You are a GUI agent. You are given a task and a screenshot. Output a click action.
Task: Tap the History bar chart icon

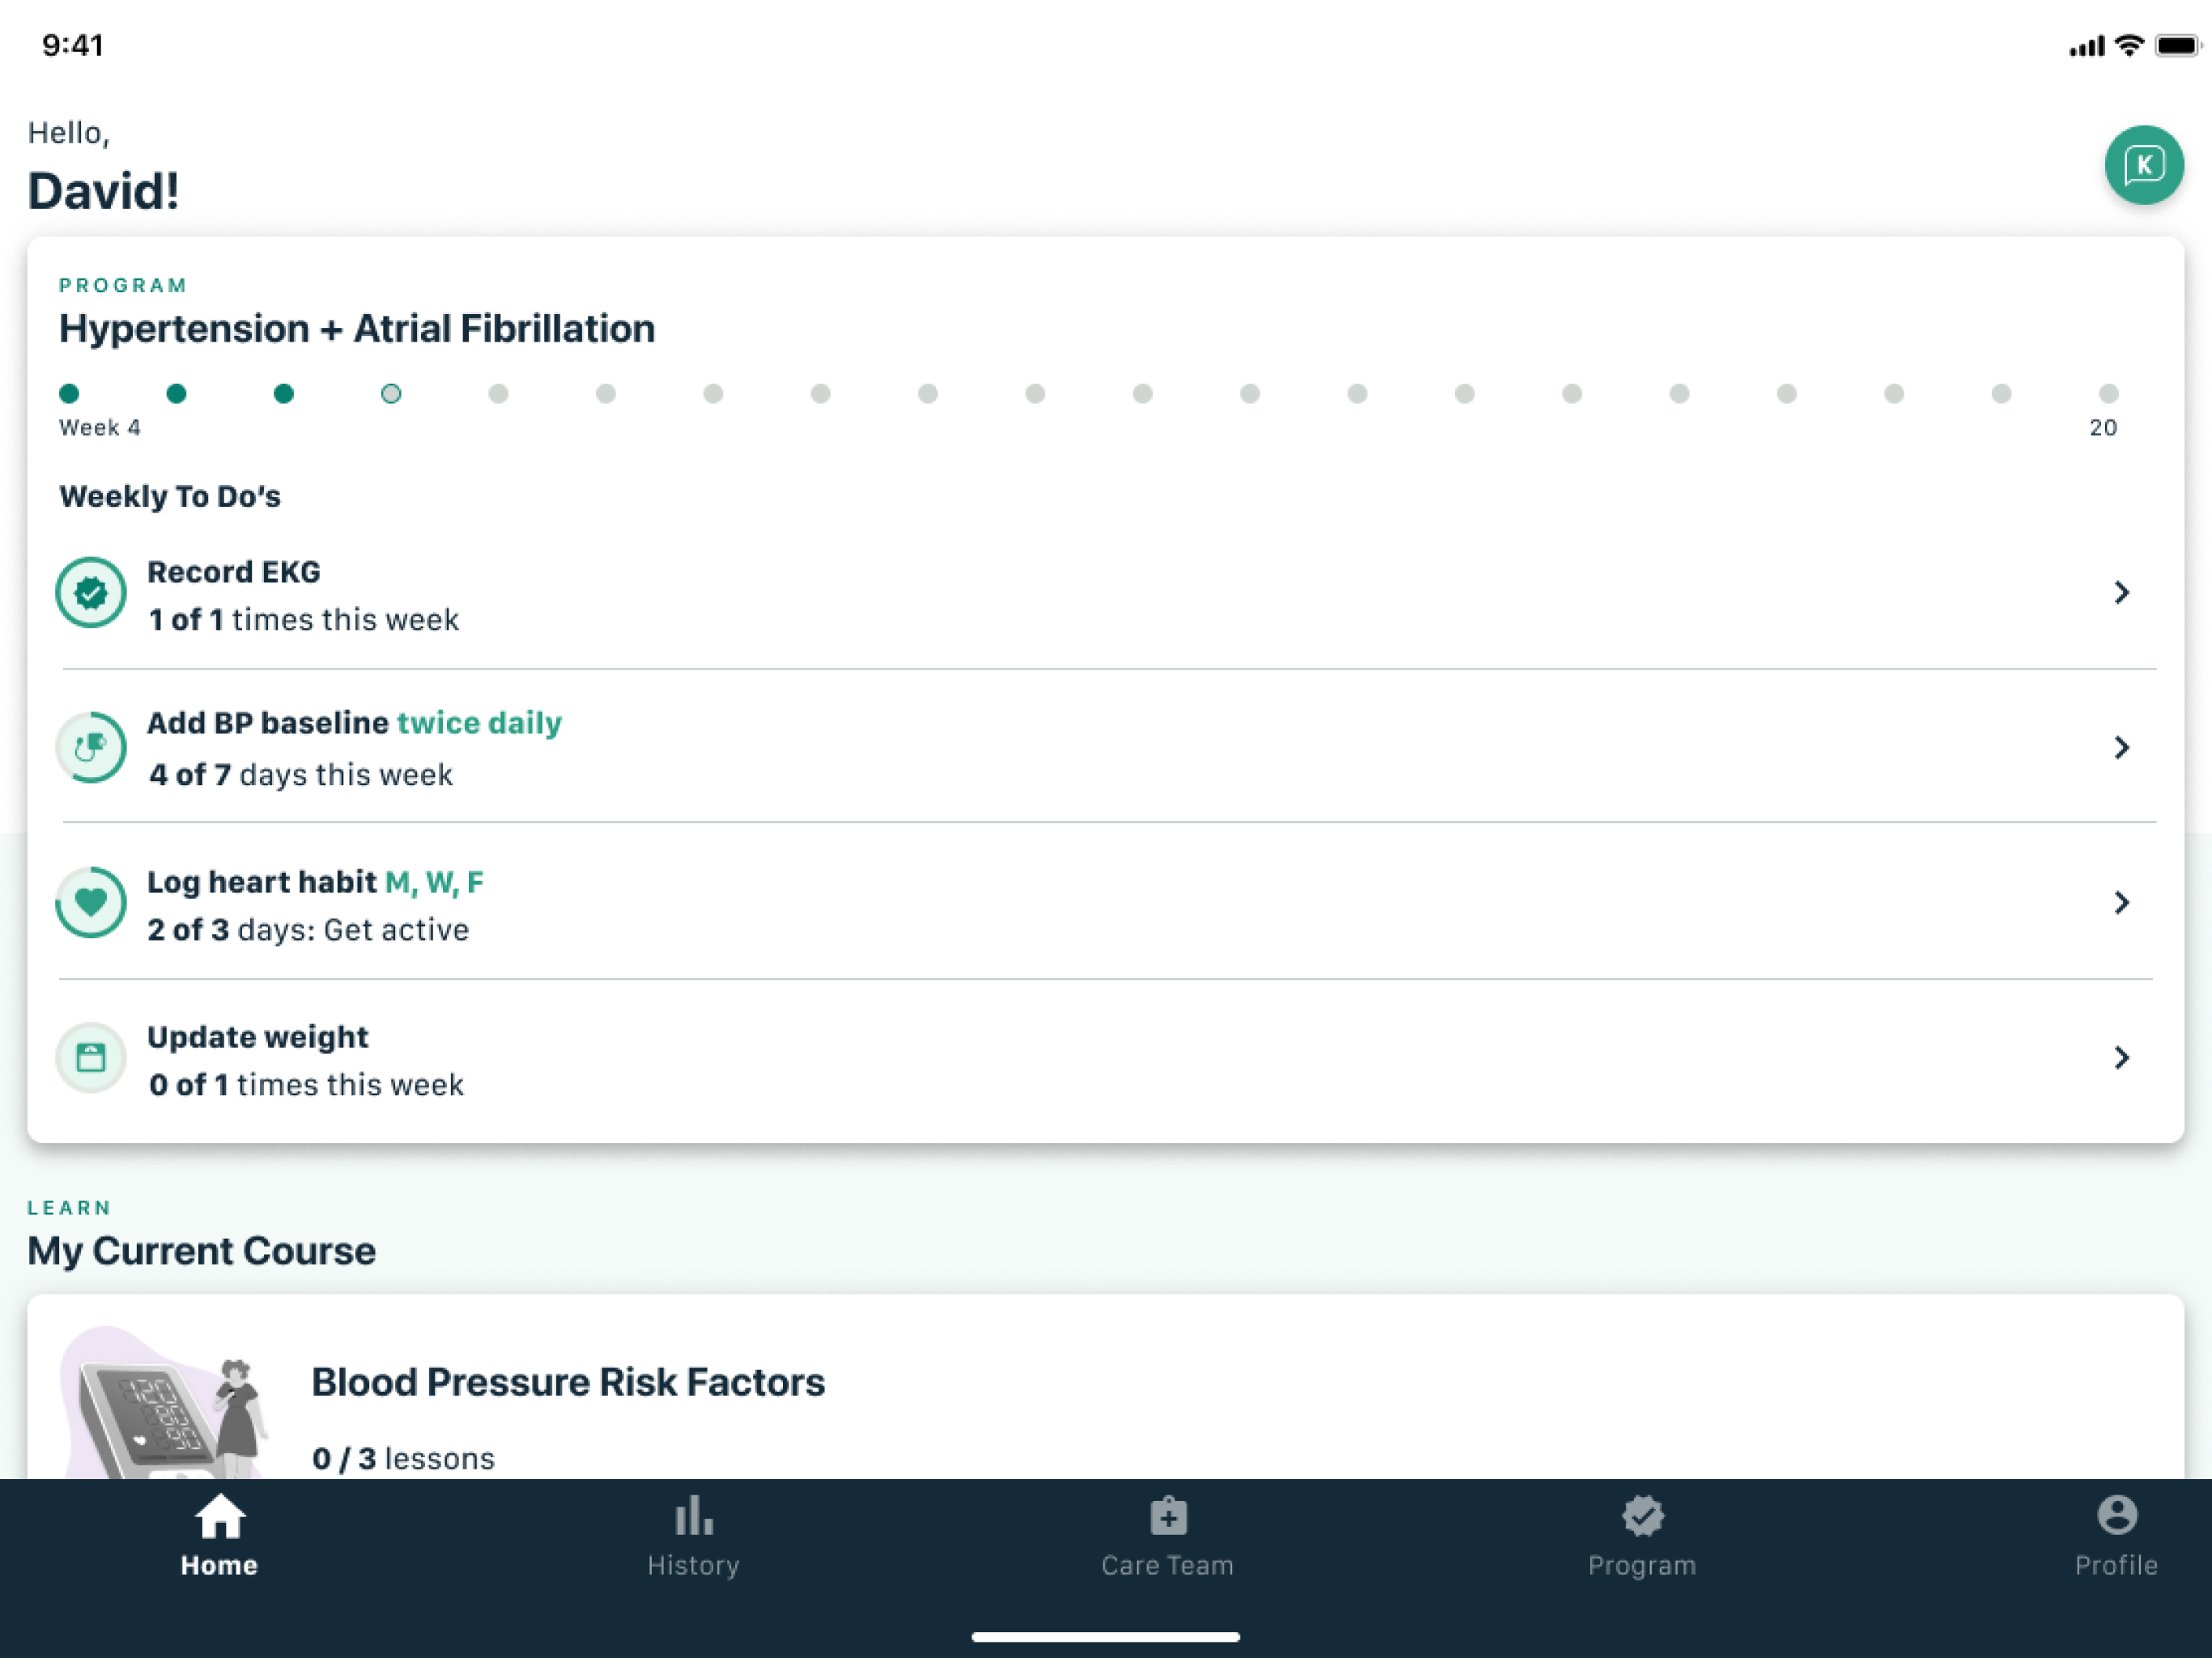[693, 1516]
